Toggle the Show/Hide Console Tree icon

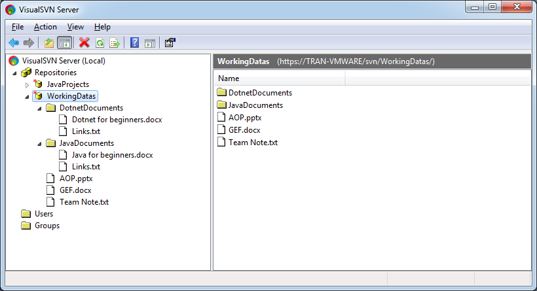tap(65, 43)
